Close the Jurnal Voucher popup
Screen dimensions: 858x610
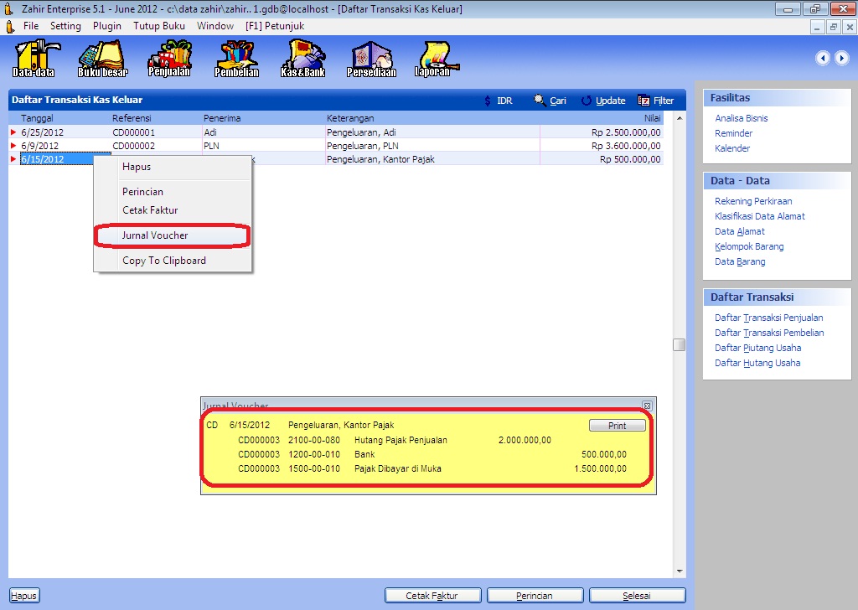coord(647,406)
